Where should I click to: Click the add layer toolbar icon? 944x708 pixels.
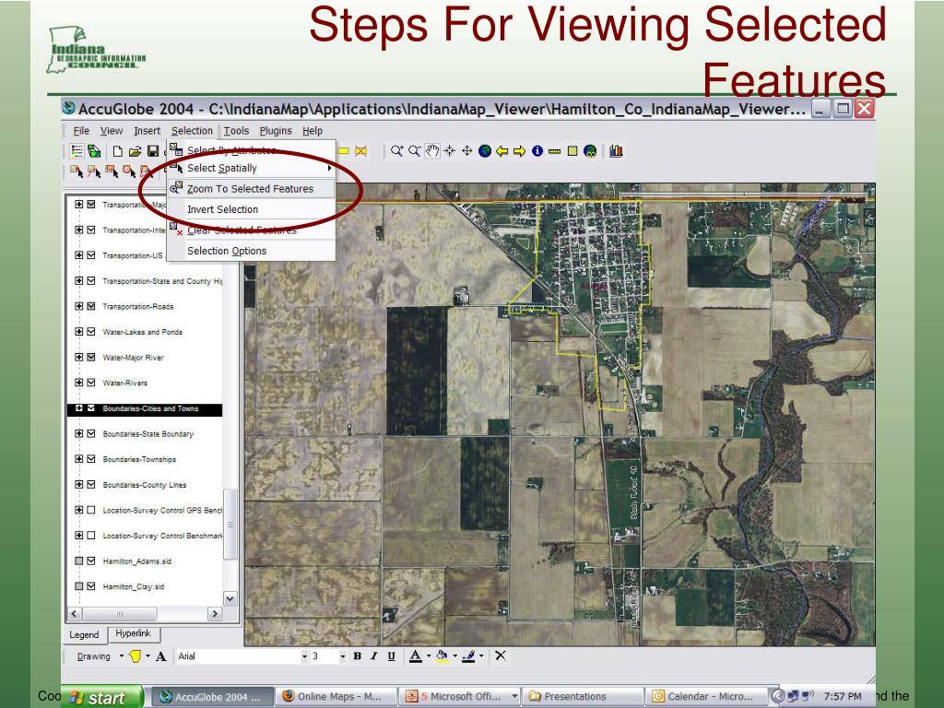95,151
